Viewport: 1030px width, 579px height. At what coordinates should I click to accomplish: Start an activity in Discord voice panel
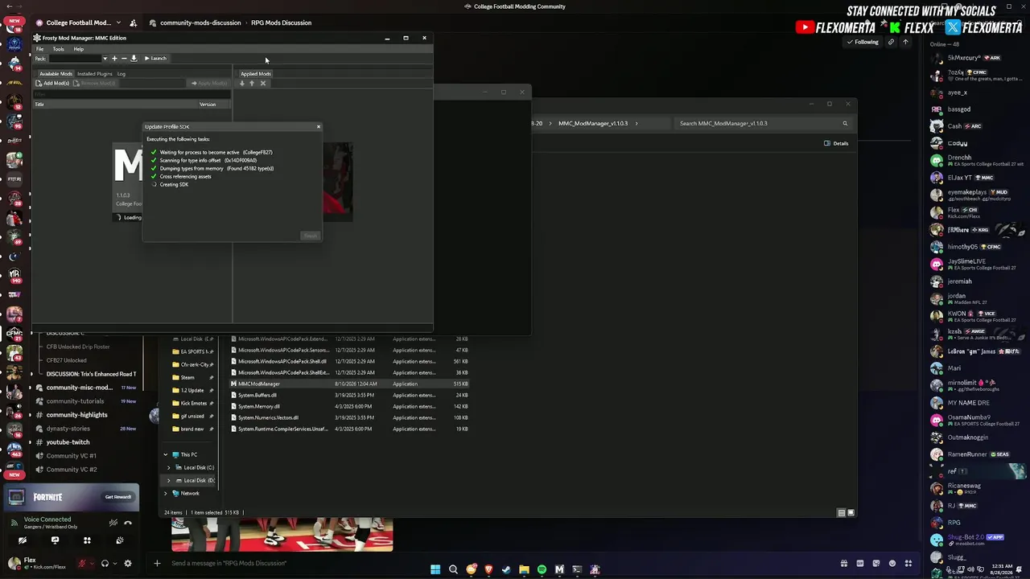click(87, 540)
